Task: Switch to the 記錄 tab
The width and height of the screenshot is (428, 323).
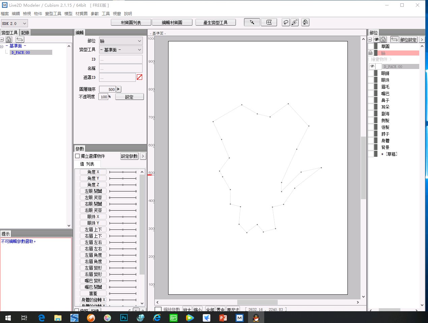Action: tap(25, 32)
